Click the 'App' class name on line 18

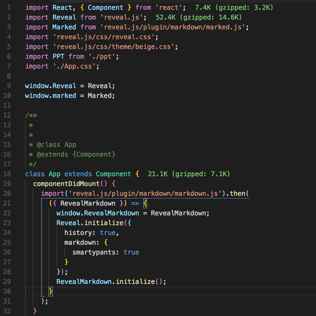click(x=54, y=174)
